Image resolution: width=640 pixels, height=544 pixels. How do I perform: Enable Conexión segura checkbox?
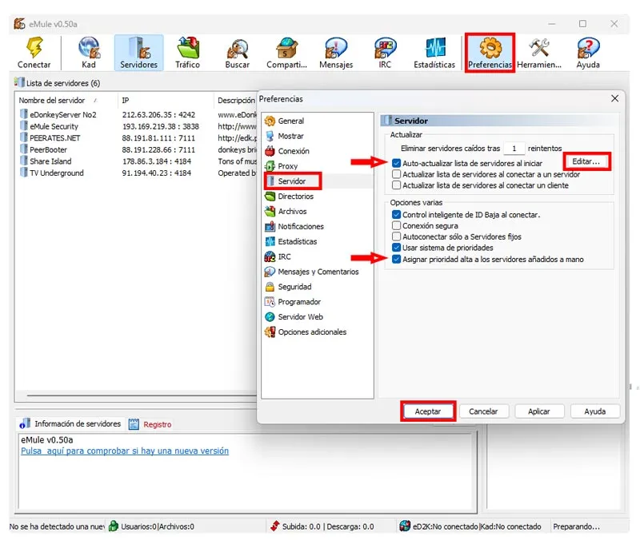[x=396, y=226]
